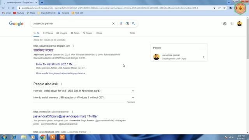Image resolution: width=249 pixels, height=140 pixels.
Task: Click the browser forward arrow
Action: pos(9,8)
